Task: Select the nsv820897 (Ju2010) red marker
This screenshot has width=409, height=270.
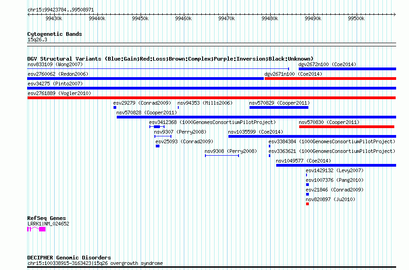Action: (307, 204)
